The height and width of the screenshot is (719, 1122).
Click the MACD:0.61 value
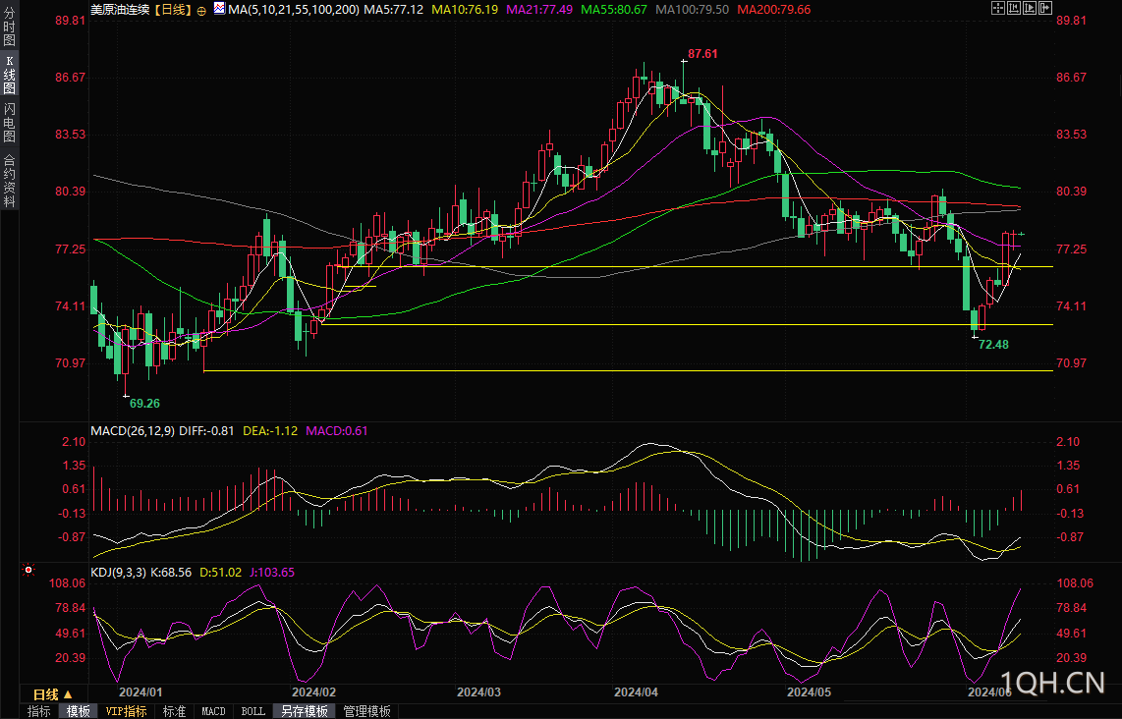337,430
